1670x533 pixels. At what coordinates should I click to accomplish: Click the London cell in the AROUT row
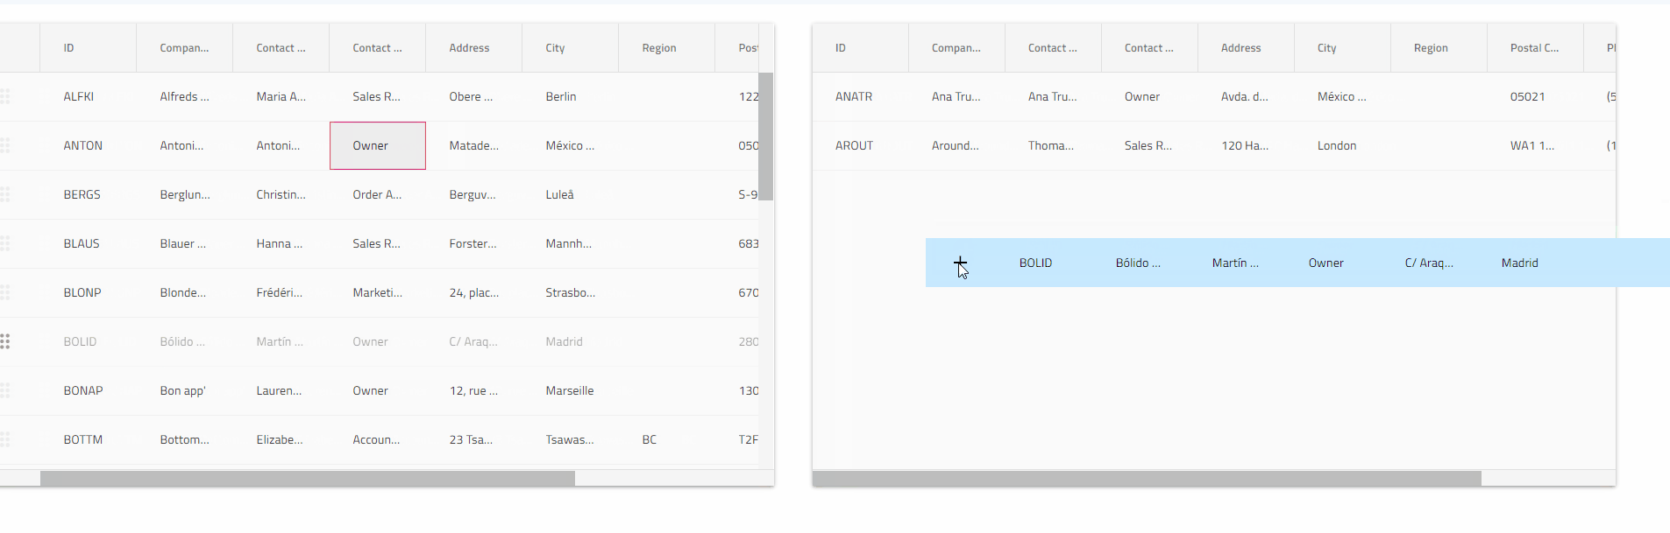(x=1337, y=145)
